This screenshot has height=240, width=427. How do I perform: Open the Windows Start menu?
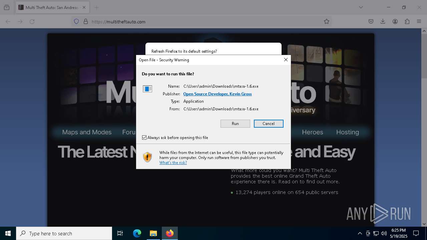point(8,233)
